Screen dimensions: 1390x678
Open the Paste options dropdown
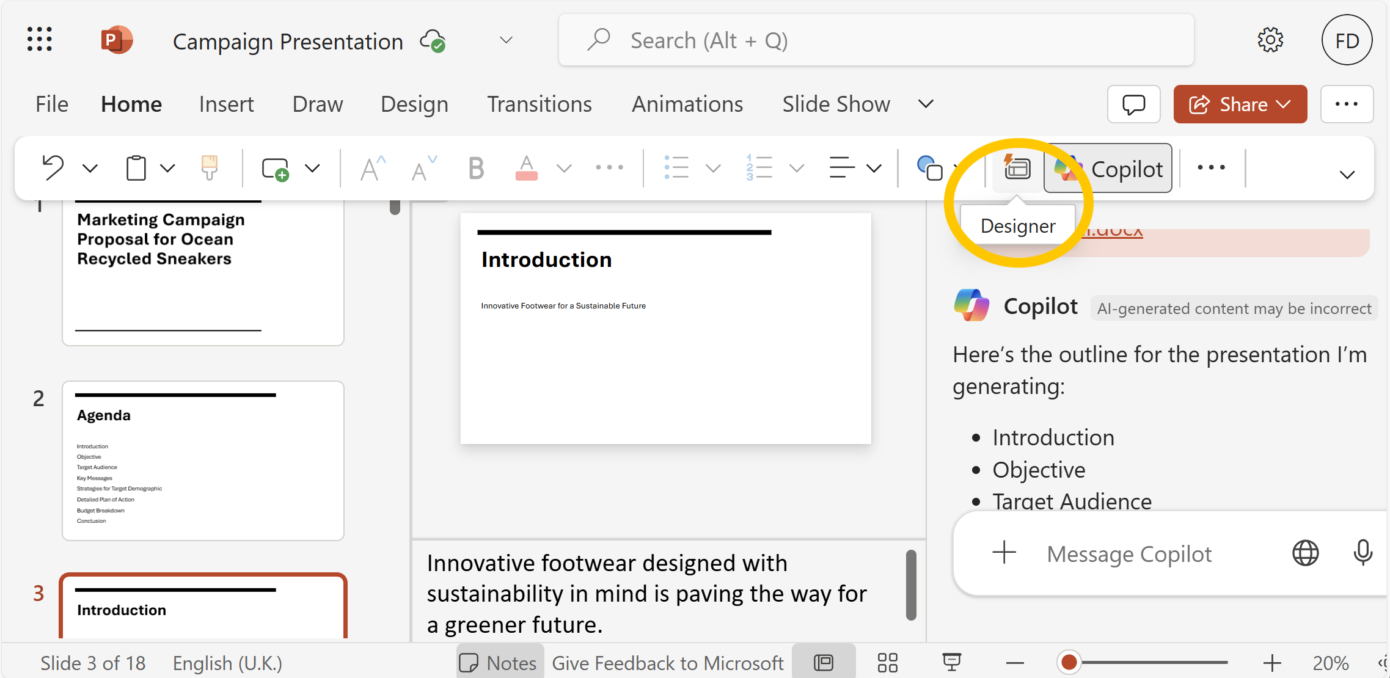coord(167,168)
